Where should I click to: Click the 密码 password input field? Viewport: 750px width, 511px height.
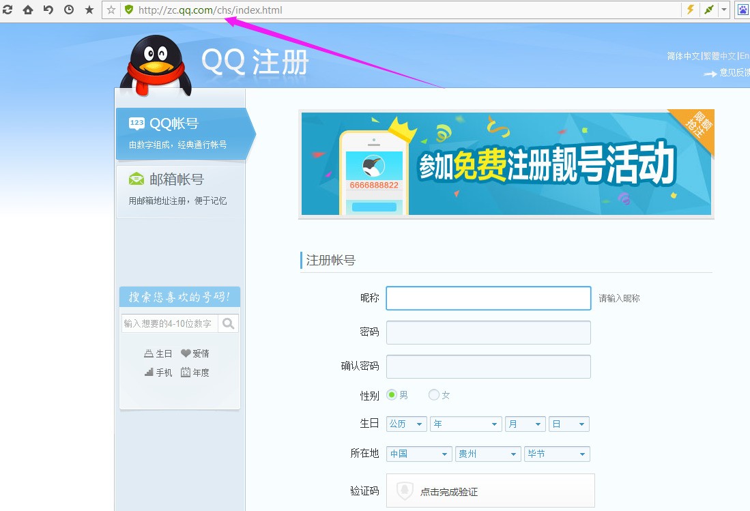489,332
